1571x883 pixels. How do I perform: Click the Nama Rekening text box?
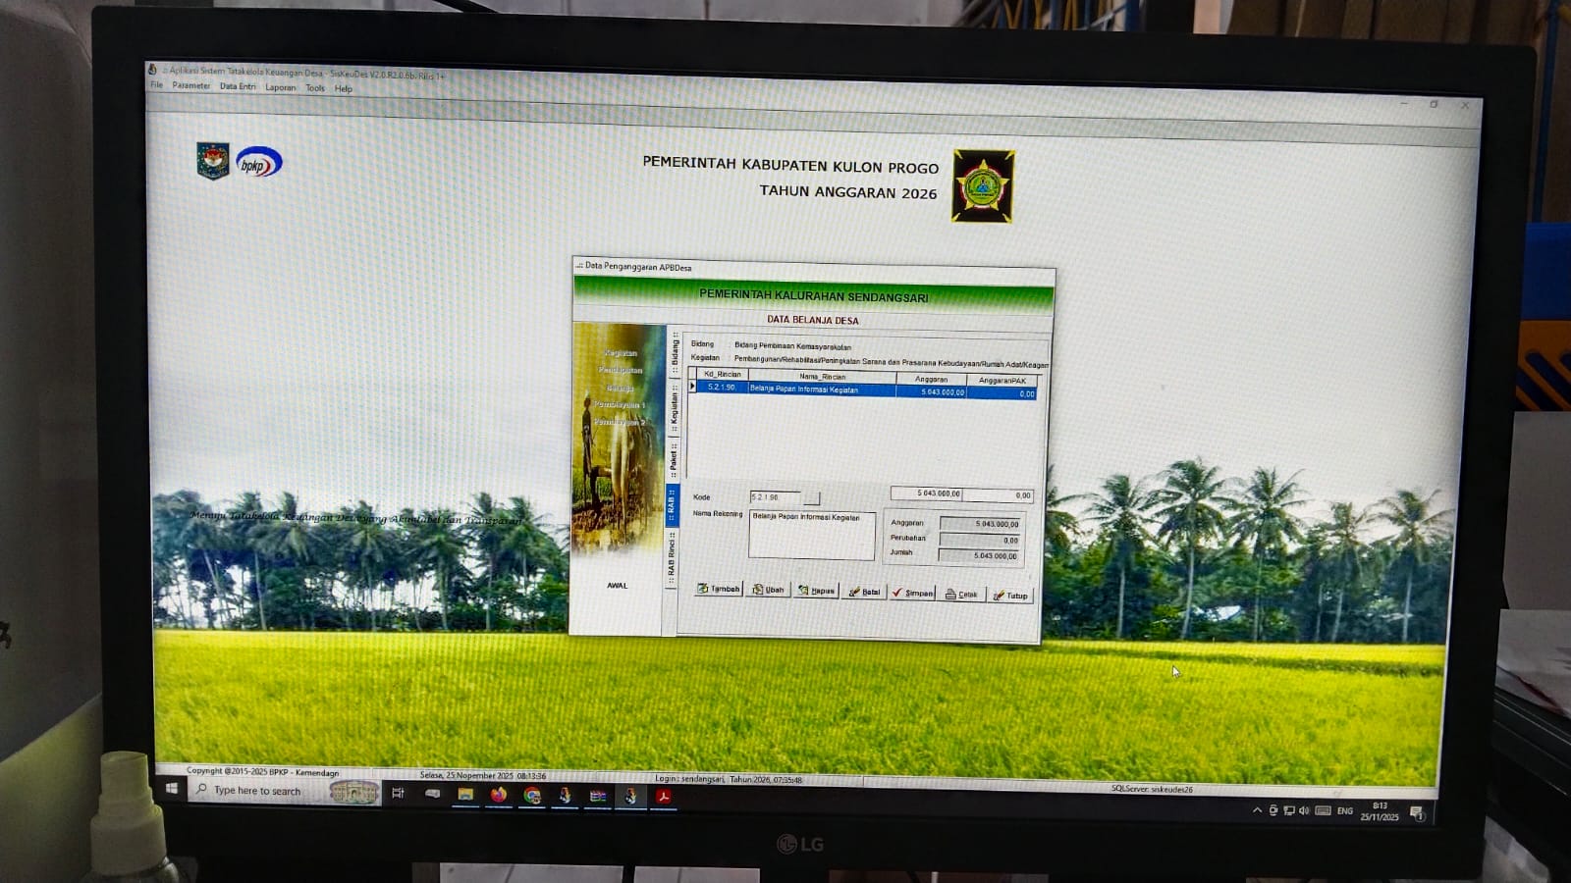tap(811, 535)
